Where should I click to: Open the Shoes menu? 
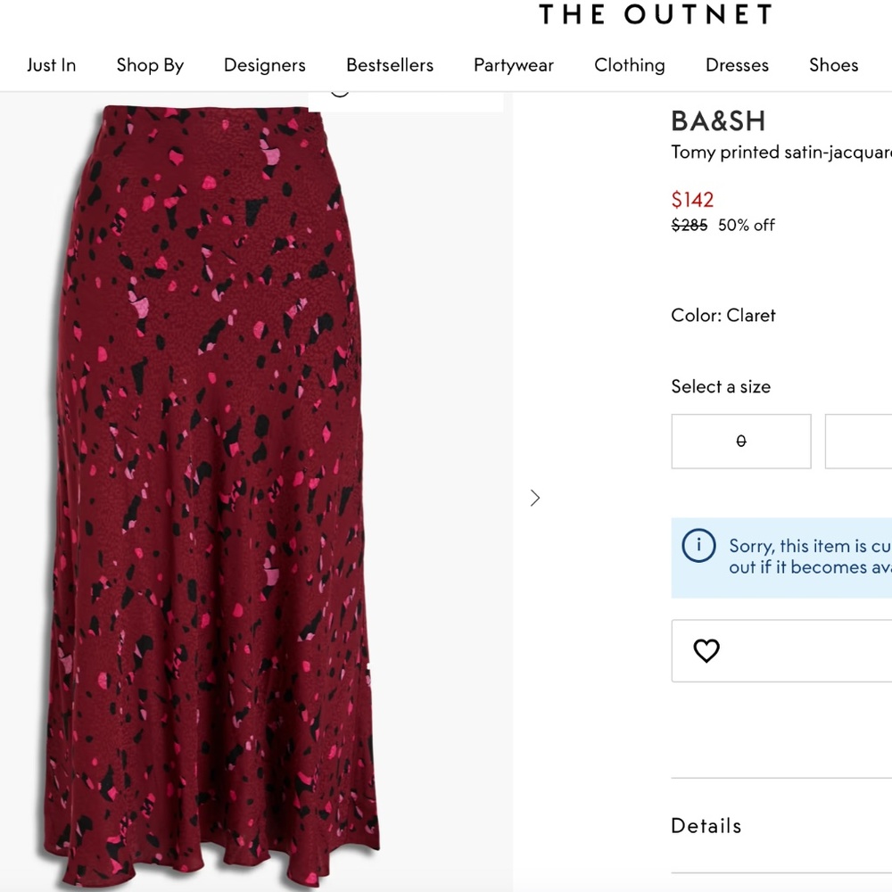pyautogui.click(x=832, y=64)
